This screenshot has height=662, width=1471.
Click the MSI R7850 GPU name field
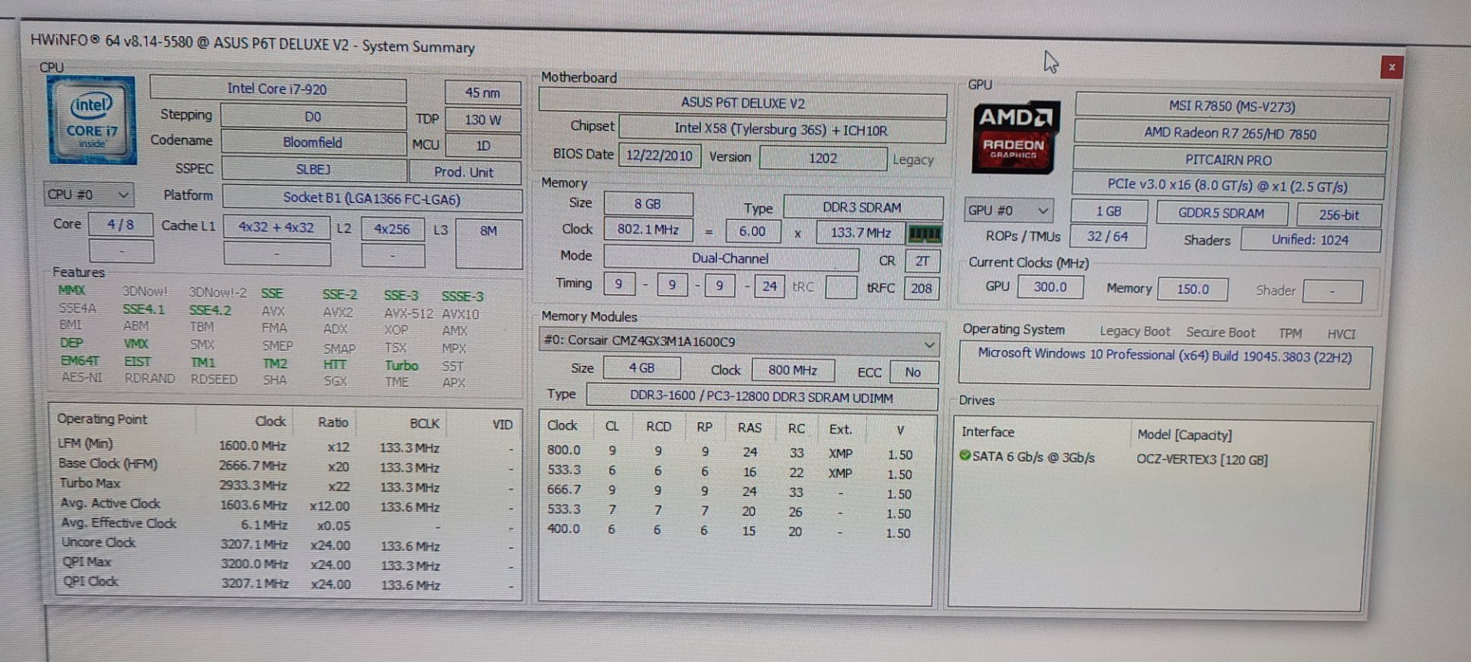pos(1232,107)
